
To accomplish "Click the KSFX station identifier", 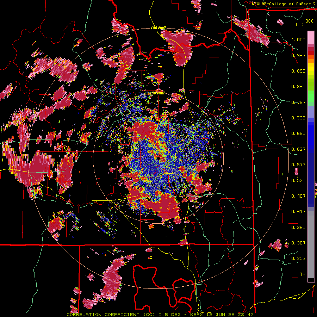I will [x=197, y=315].
